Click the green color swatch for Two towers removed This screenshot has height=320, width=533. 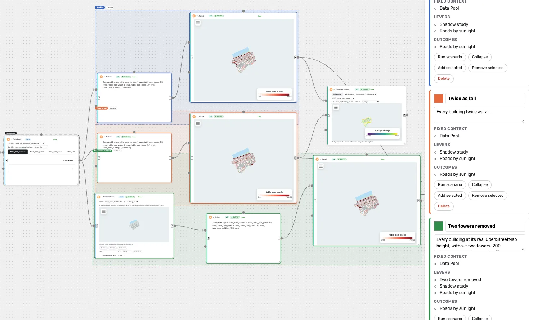pyautogui.click(x=439, y=226)
